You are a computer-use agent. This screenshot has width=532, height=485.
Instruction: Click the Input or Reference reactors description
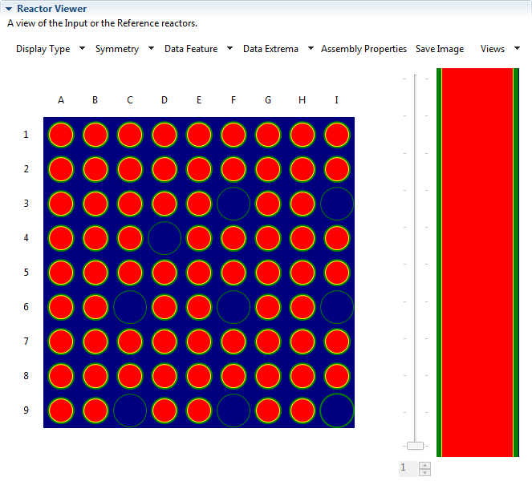tap(102, 23)
